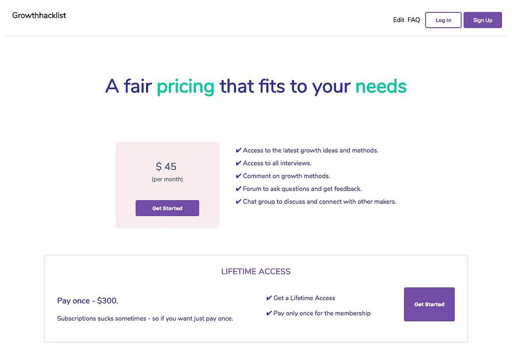
Task: Click the green word pricing in headline
Action: pyautogui.click(x=185, y=87)
